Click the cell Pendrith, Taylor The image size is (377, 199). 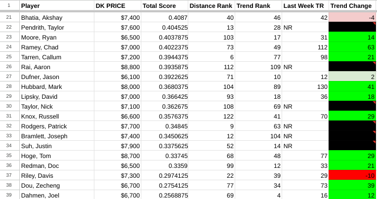57,27
